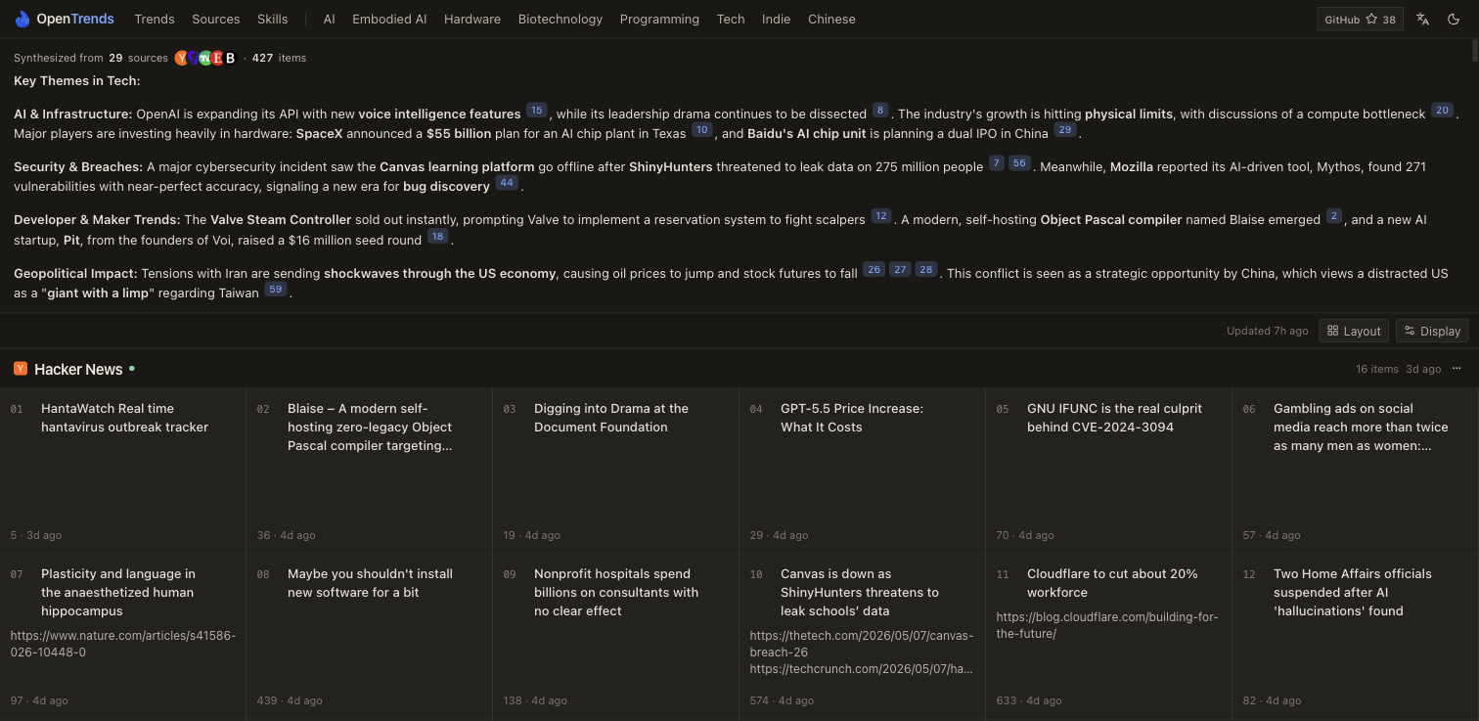Click the OpenTrends flame logo
1479x721 pixels.
click(22, 19)
